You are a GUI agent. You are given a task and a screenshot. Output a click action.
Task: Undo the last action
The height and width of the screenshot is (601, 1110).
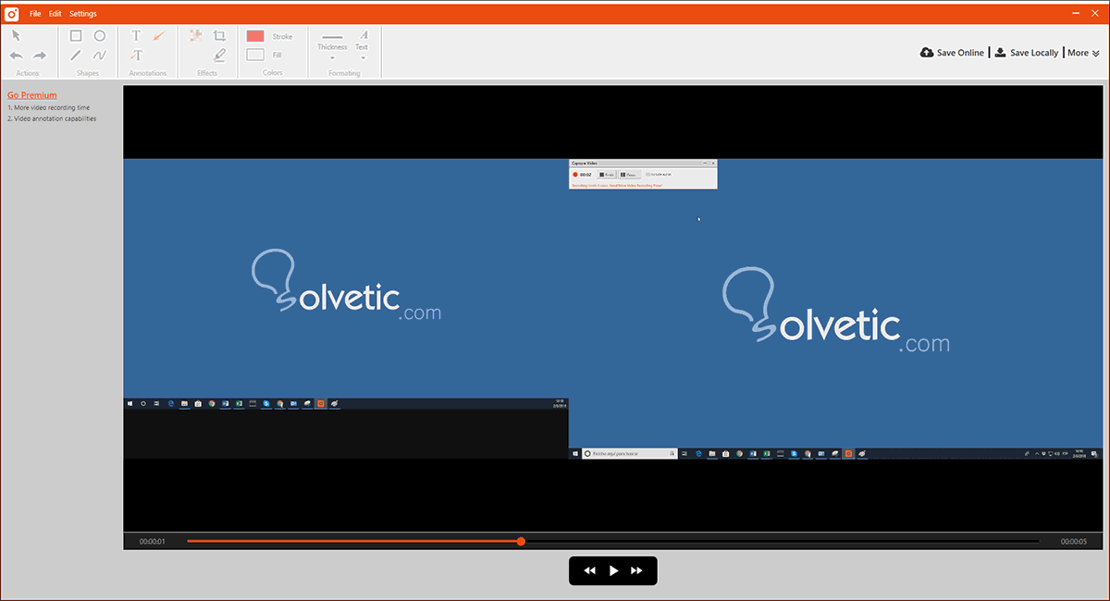(x=16, y=55)
